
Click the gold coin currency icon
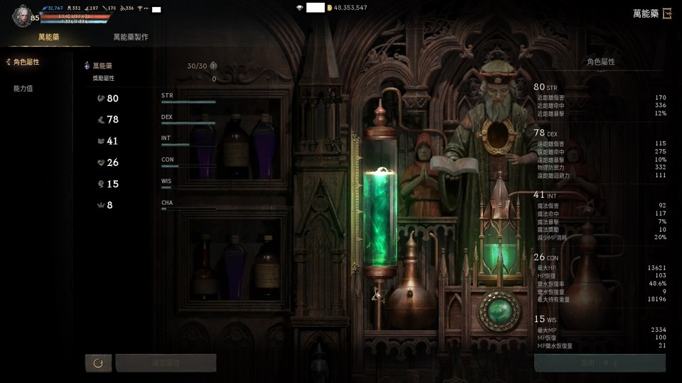tap(330, 8)
